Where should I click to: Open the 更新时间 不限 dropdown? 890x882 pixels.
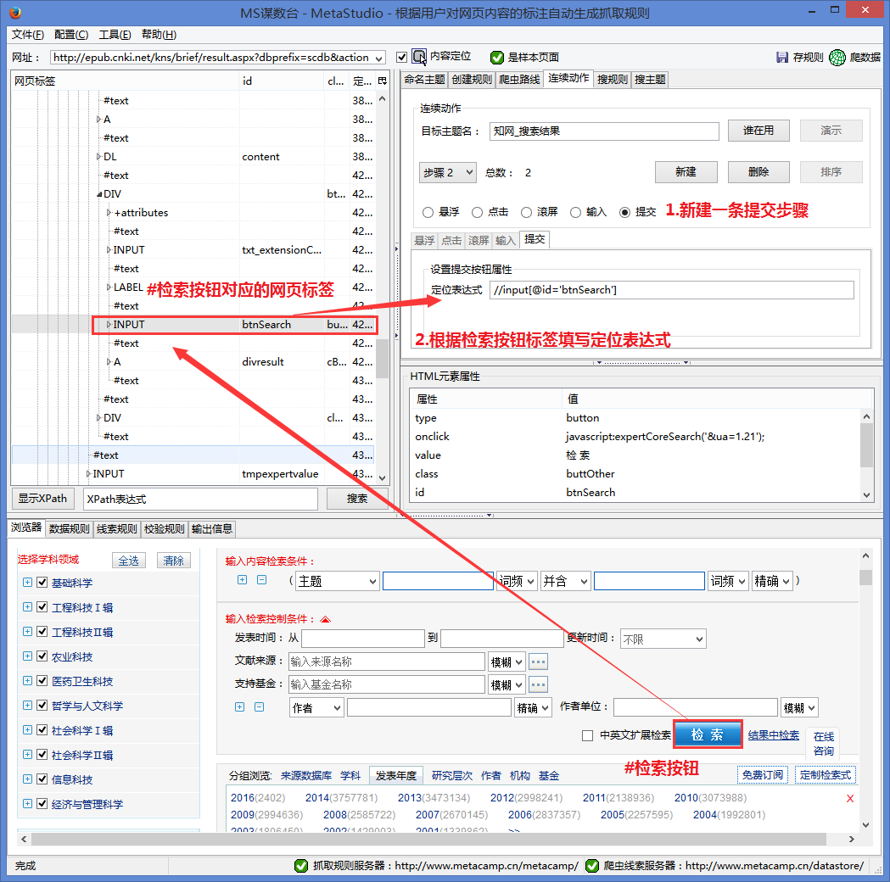pyautogui.click(x=663, y=639)
